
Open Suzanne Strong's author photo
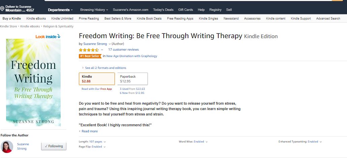7,146
